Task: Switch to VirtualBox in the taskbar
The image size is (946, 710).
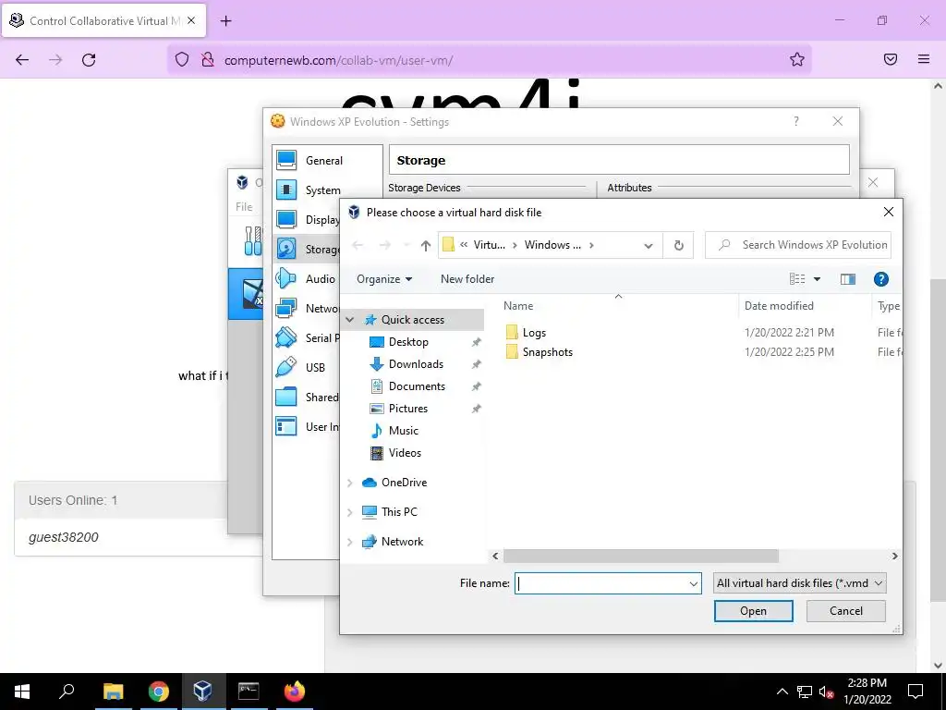Action: (x=202, y=692)
